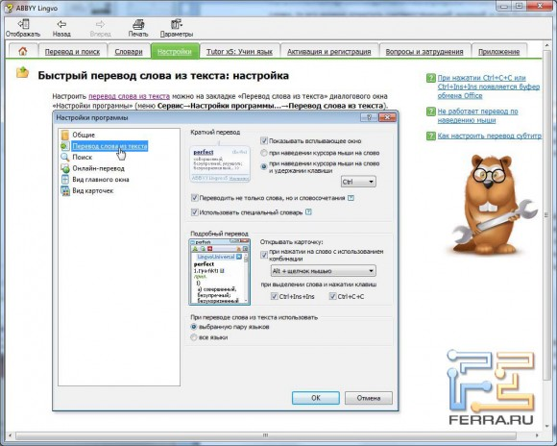Click the dialog's question mark help button
Image resolution: width=557 pixels, height=446 pixels.
point(369,117)
